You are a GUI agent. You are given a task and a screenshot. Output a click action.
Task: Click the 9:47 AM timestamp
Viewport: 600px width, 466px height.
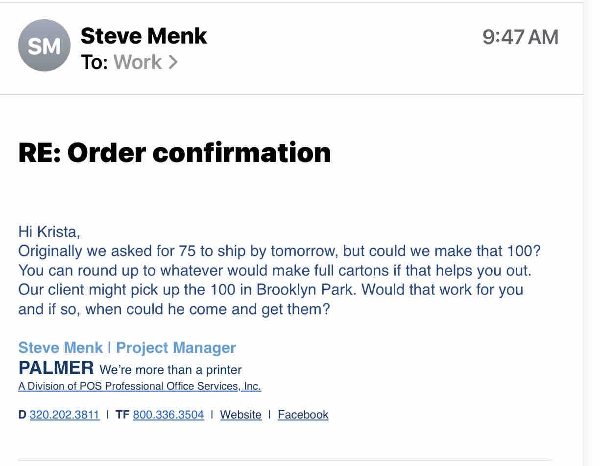520,38
